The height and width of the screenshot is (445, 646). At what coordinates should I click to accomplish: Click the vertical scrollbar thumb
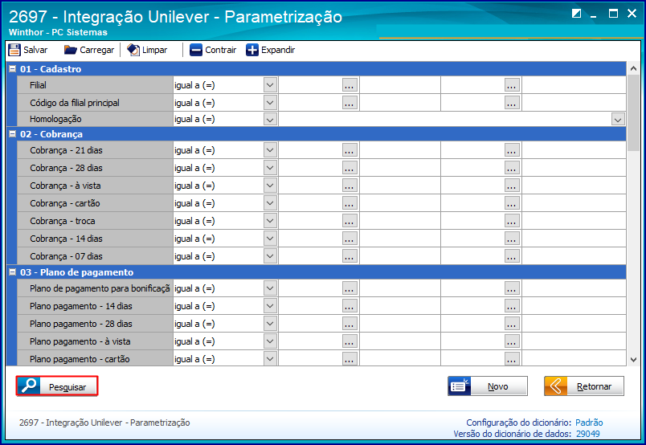[x=634, y=112]
